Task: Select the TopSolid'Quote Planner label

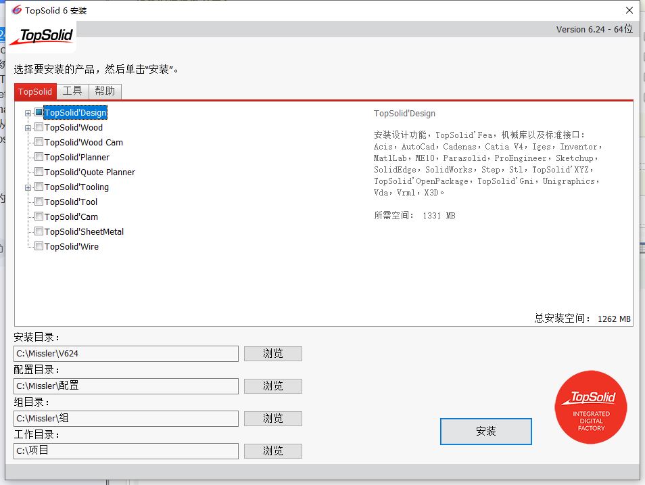Action: coord(90,172)
